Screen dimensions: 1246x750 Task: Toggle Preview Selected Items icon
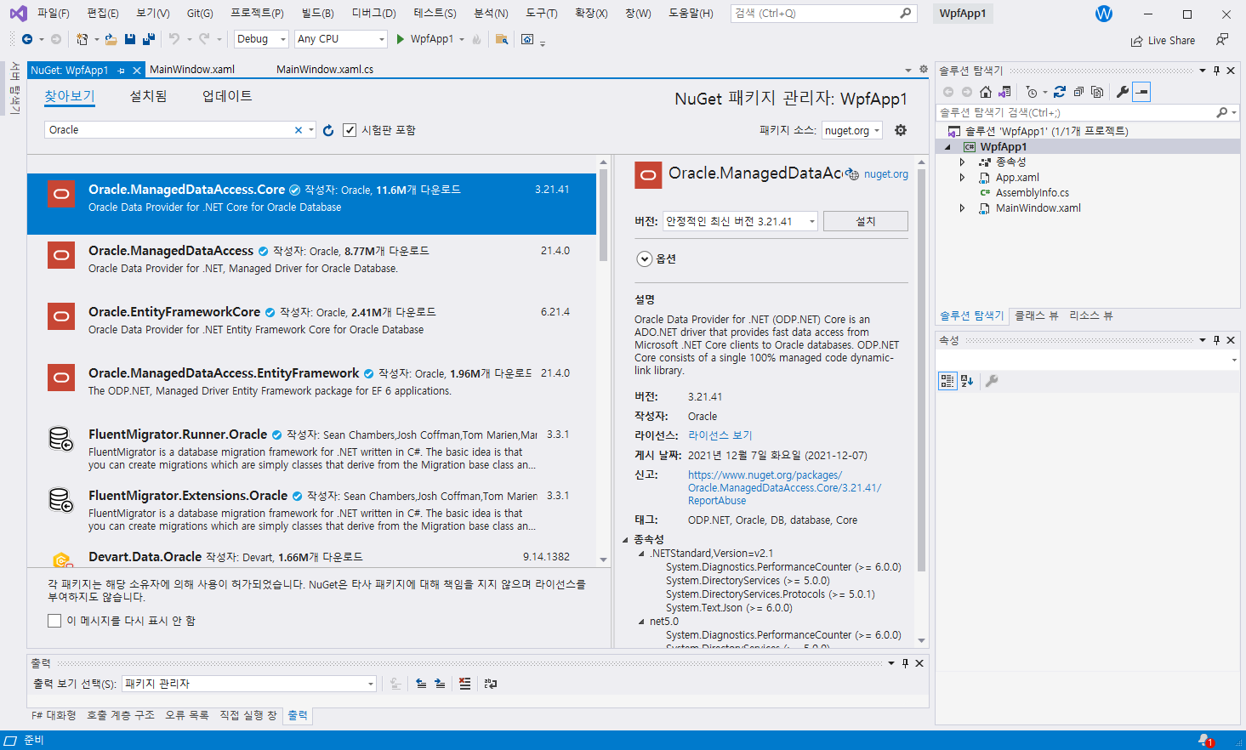click(x=1142, y=92)
